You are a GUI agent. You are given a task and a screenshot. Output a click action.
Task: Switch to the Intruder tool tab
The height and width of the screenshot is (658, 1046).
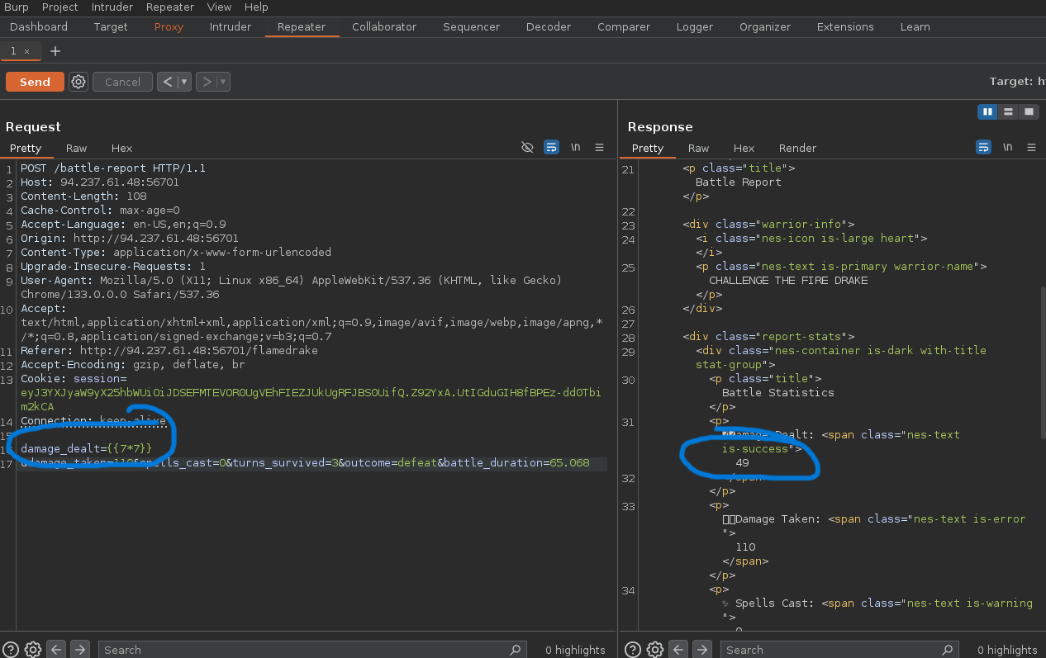231,26
